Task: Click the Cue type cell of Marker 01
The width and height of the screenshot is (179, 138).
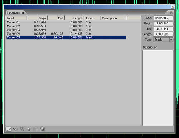Action: pos(88,22)
